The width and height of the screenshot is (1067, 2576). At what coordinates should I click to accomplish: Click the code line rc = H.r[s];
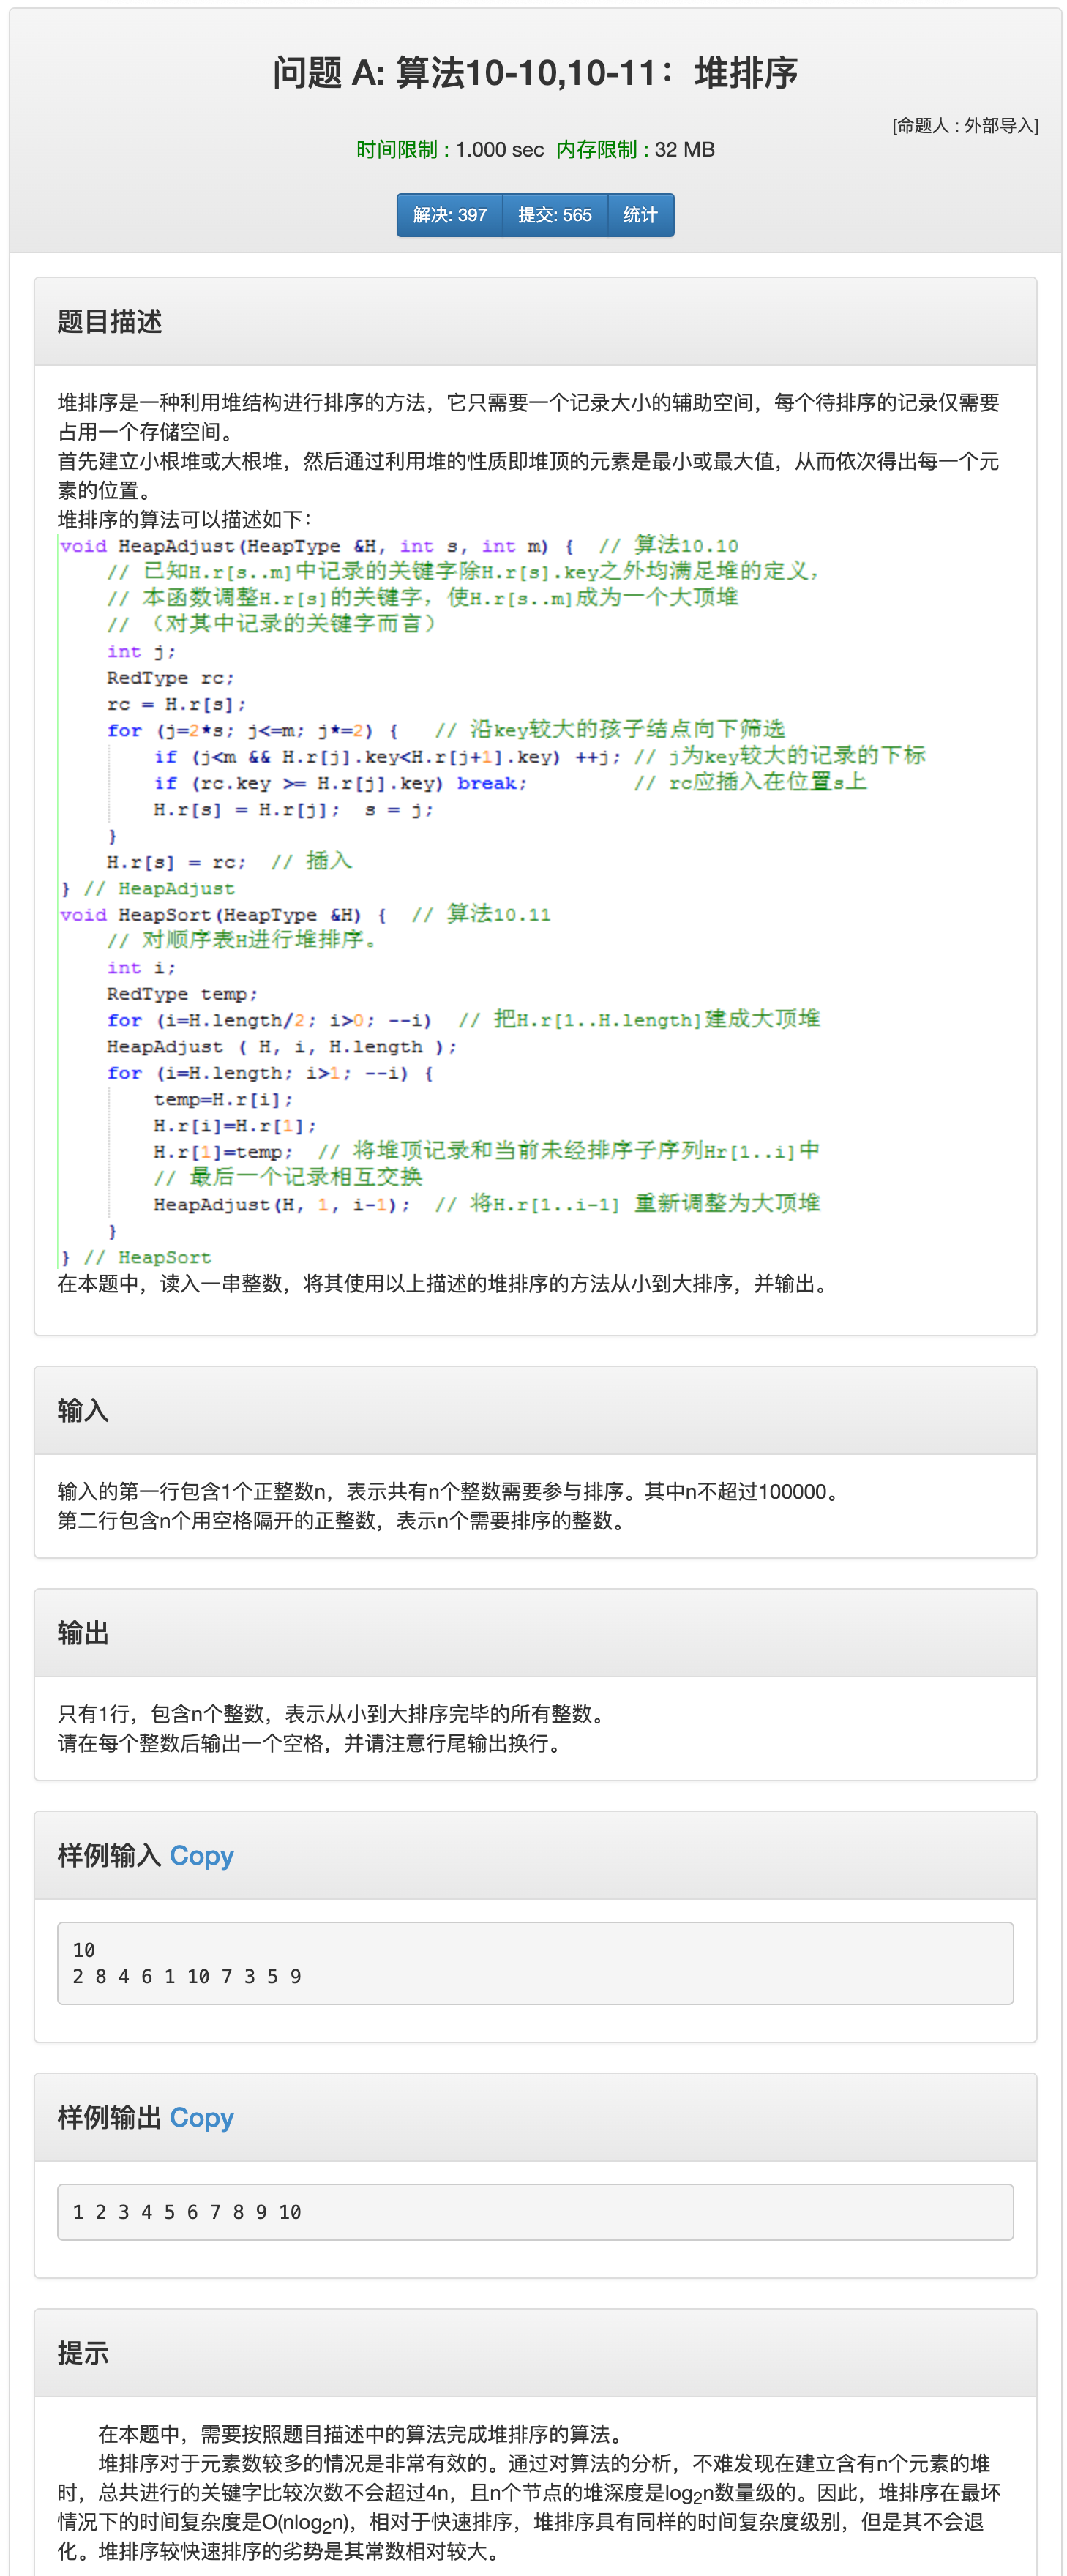click(x=176, y=704)
